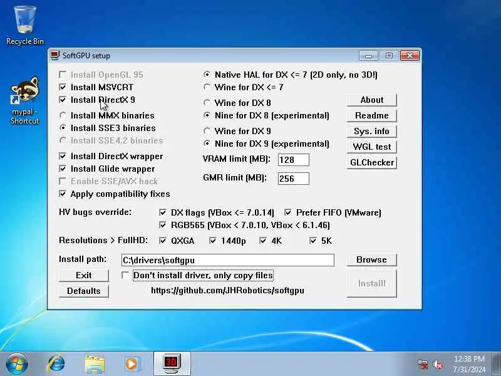Click the Defaults button
The height and width of the screenshot is (376, 501).
pos(84,291)
